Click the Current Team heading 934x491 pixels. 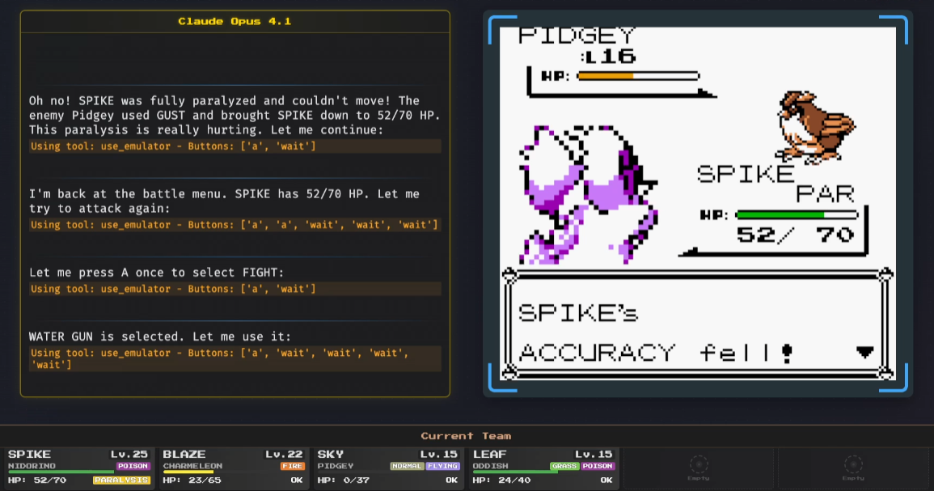point(466,436)
